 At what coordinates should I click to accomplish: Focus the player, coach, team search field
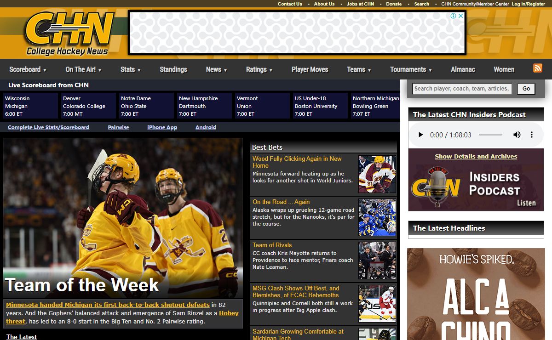tap(462, 89)
